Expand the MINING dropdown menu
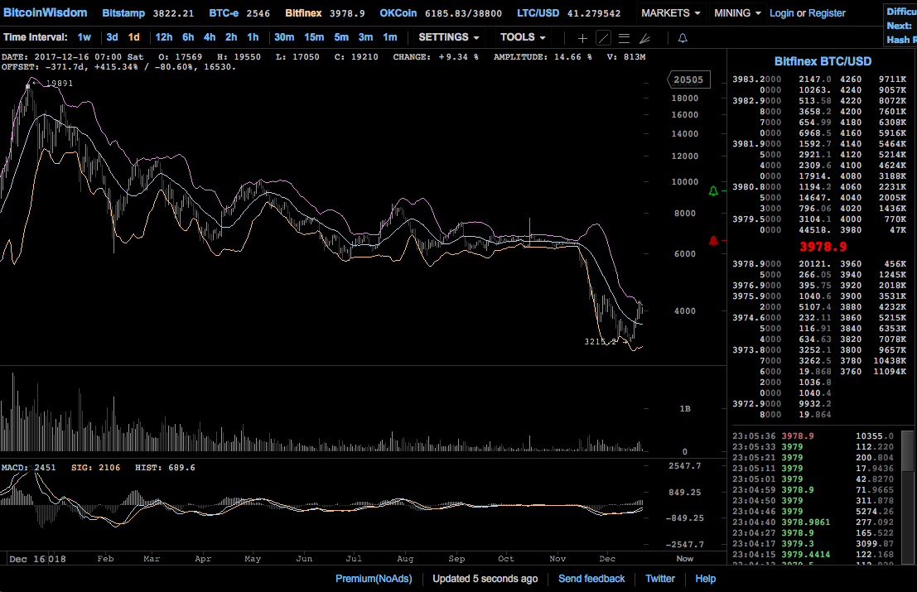The width and height of the screenshot is (917, 592). pyautogui.click(x=737, y=13)
